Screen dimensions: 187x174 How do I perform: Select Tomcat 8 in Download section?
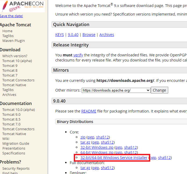(x=10, y=71)
